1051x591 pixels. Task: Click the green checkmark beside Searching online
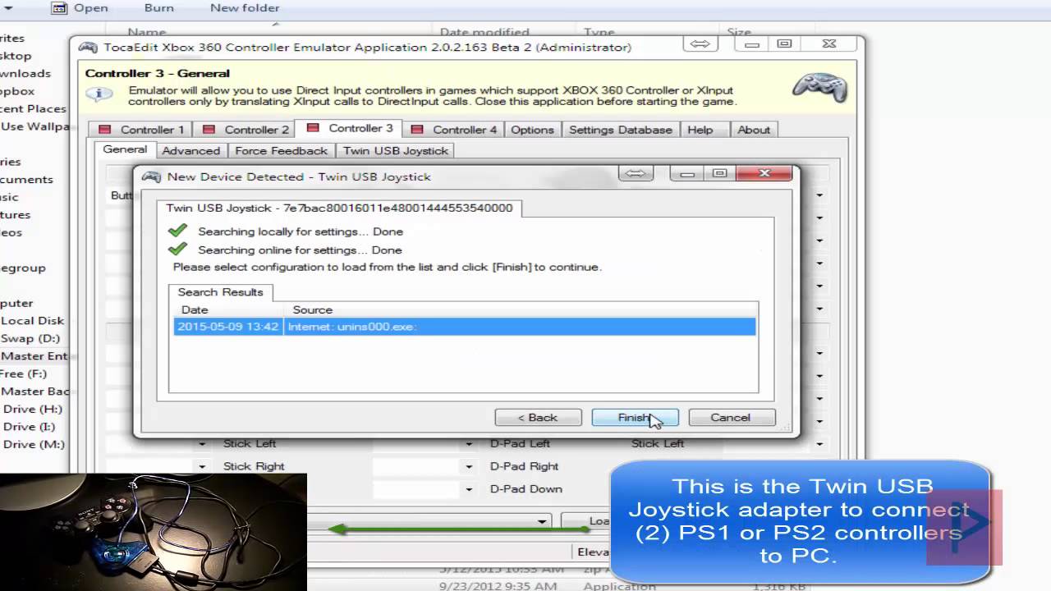(x=177, y=250)
